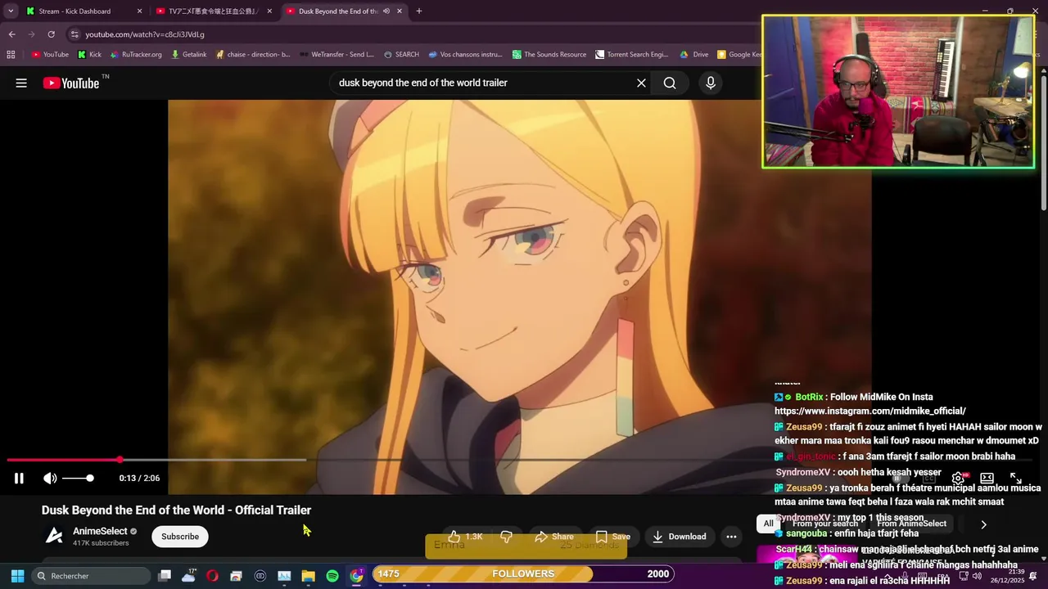Dislike the video with thumbs down
The image size is (1048, 589).
click(506, 537)
